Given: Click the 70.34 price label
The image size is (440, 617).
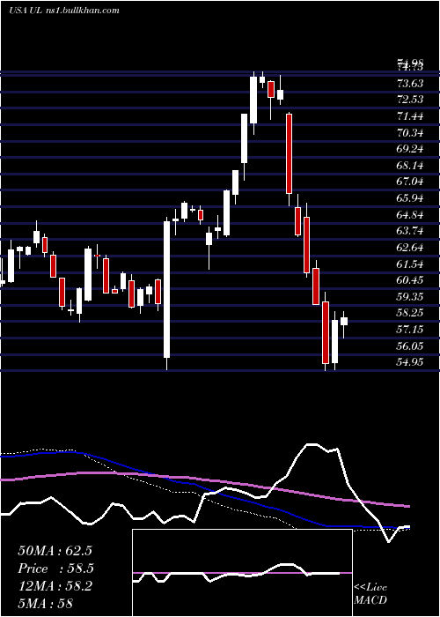Looking at the screenshot, I should 410,133.
